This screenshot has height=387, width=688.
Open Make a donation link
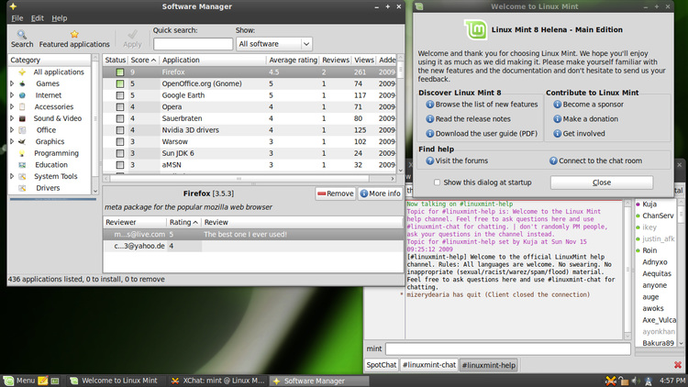(x=586, y=119)
